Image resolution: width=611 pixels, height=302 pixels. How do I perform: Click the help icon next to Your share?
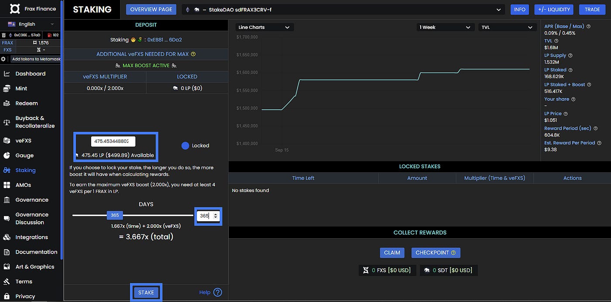coord(573,99)
